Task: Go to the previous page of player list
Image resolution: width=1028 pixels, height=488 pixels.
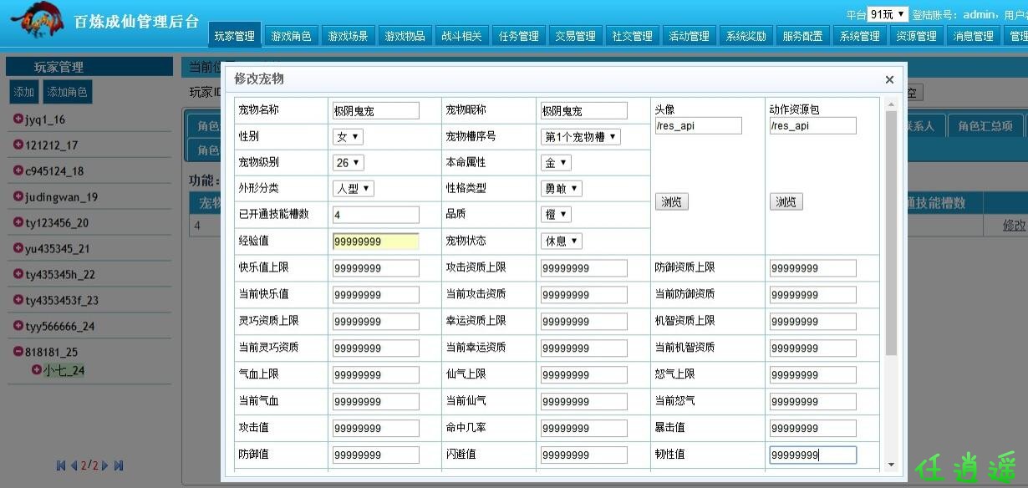Action: click(74, 465)
